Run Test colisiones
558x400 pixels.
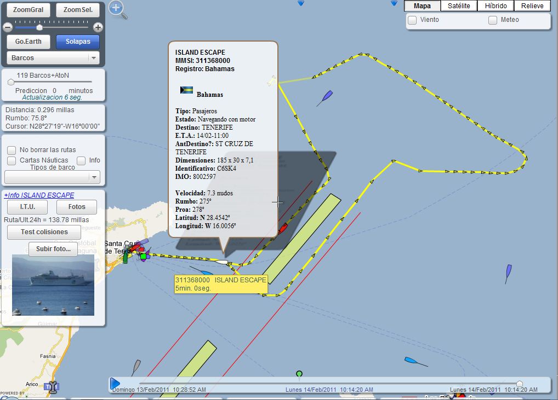coord(44,232)
